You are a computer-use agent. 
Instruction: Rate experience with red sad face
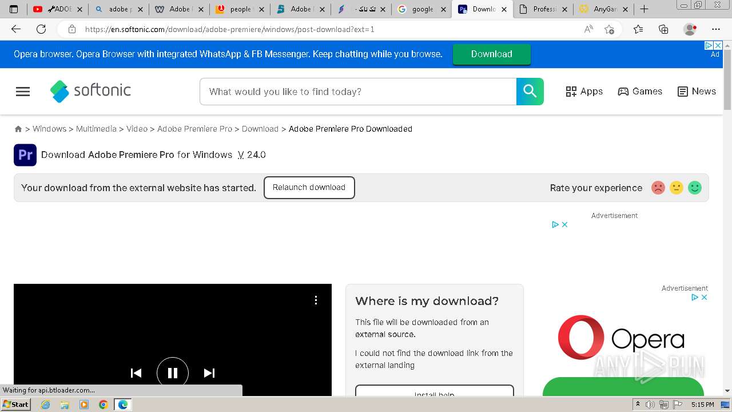click(x=658, y=188)
